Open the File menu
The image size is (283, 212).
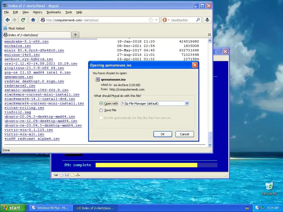coord(6,12)
